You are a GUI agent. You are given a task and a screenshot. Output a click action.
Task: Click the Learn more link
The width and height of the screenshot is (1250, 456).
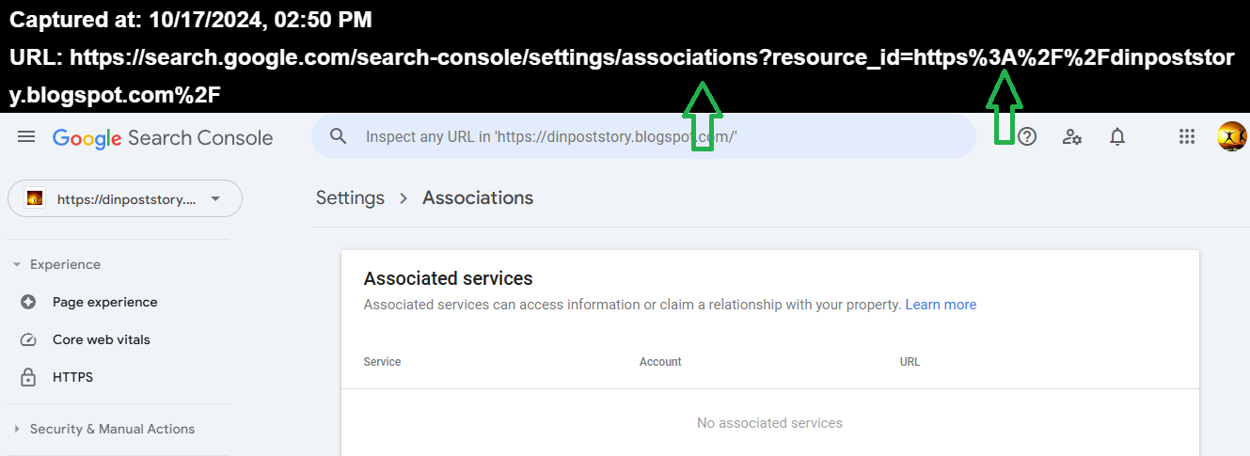[941, 305]
